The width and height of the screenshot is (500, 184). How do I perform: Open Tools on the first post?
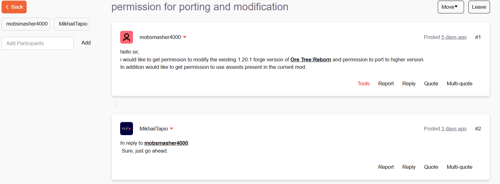pyautogui.click(x=363, y=83)
